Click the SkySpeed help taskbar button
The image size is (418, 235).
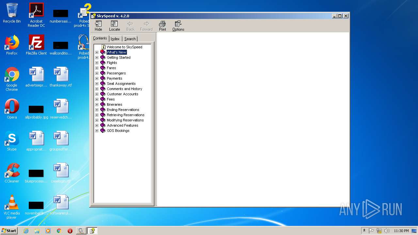[x=92, y=231]
